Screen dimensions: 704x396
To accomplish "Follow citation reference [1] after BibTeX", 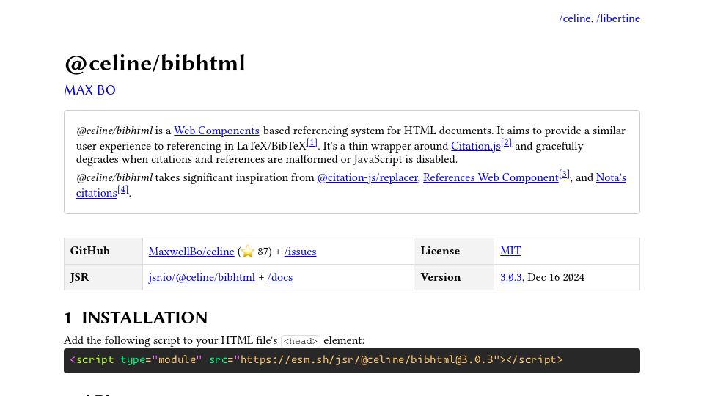I will tap(312, 143).
